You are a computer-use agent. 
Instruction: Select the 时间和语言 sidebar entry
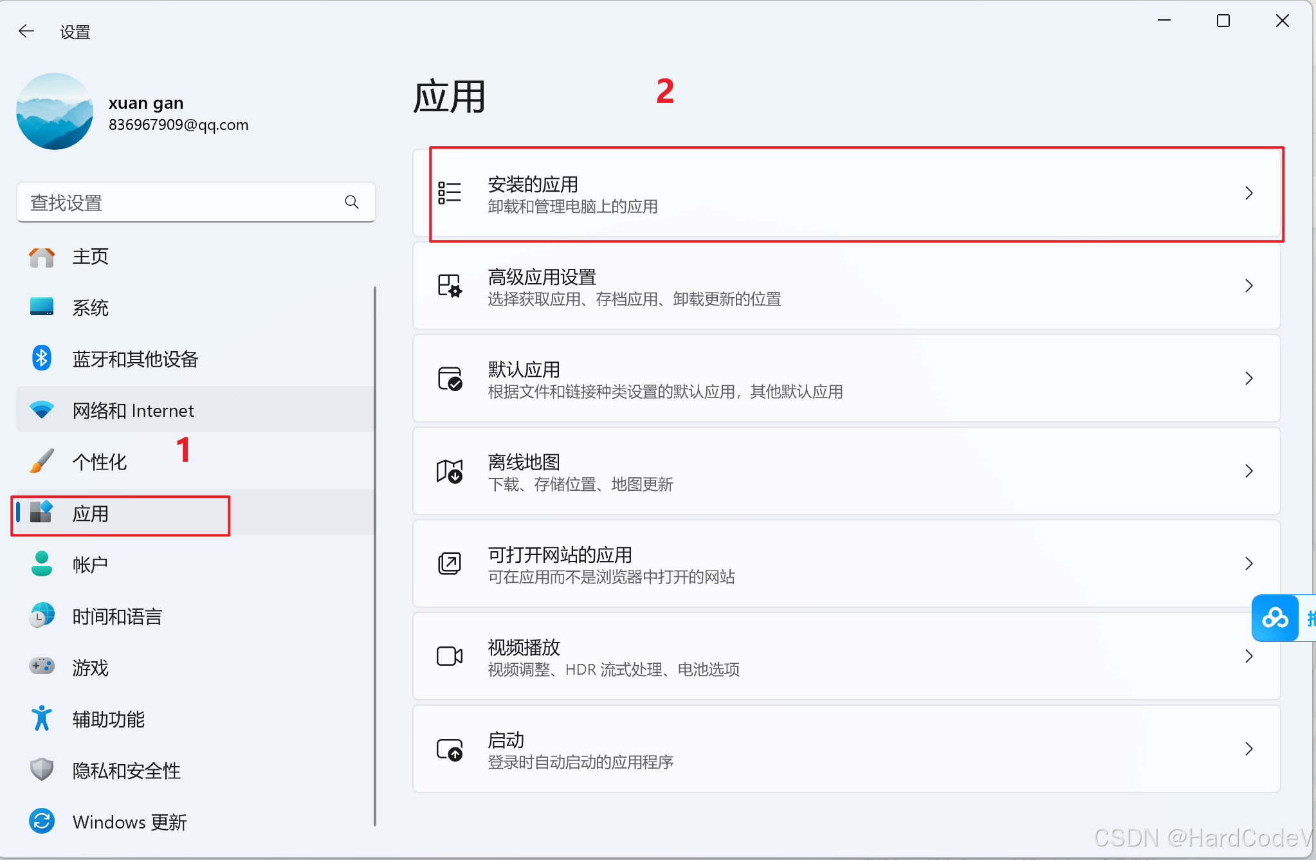(118, 616)
